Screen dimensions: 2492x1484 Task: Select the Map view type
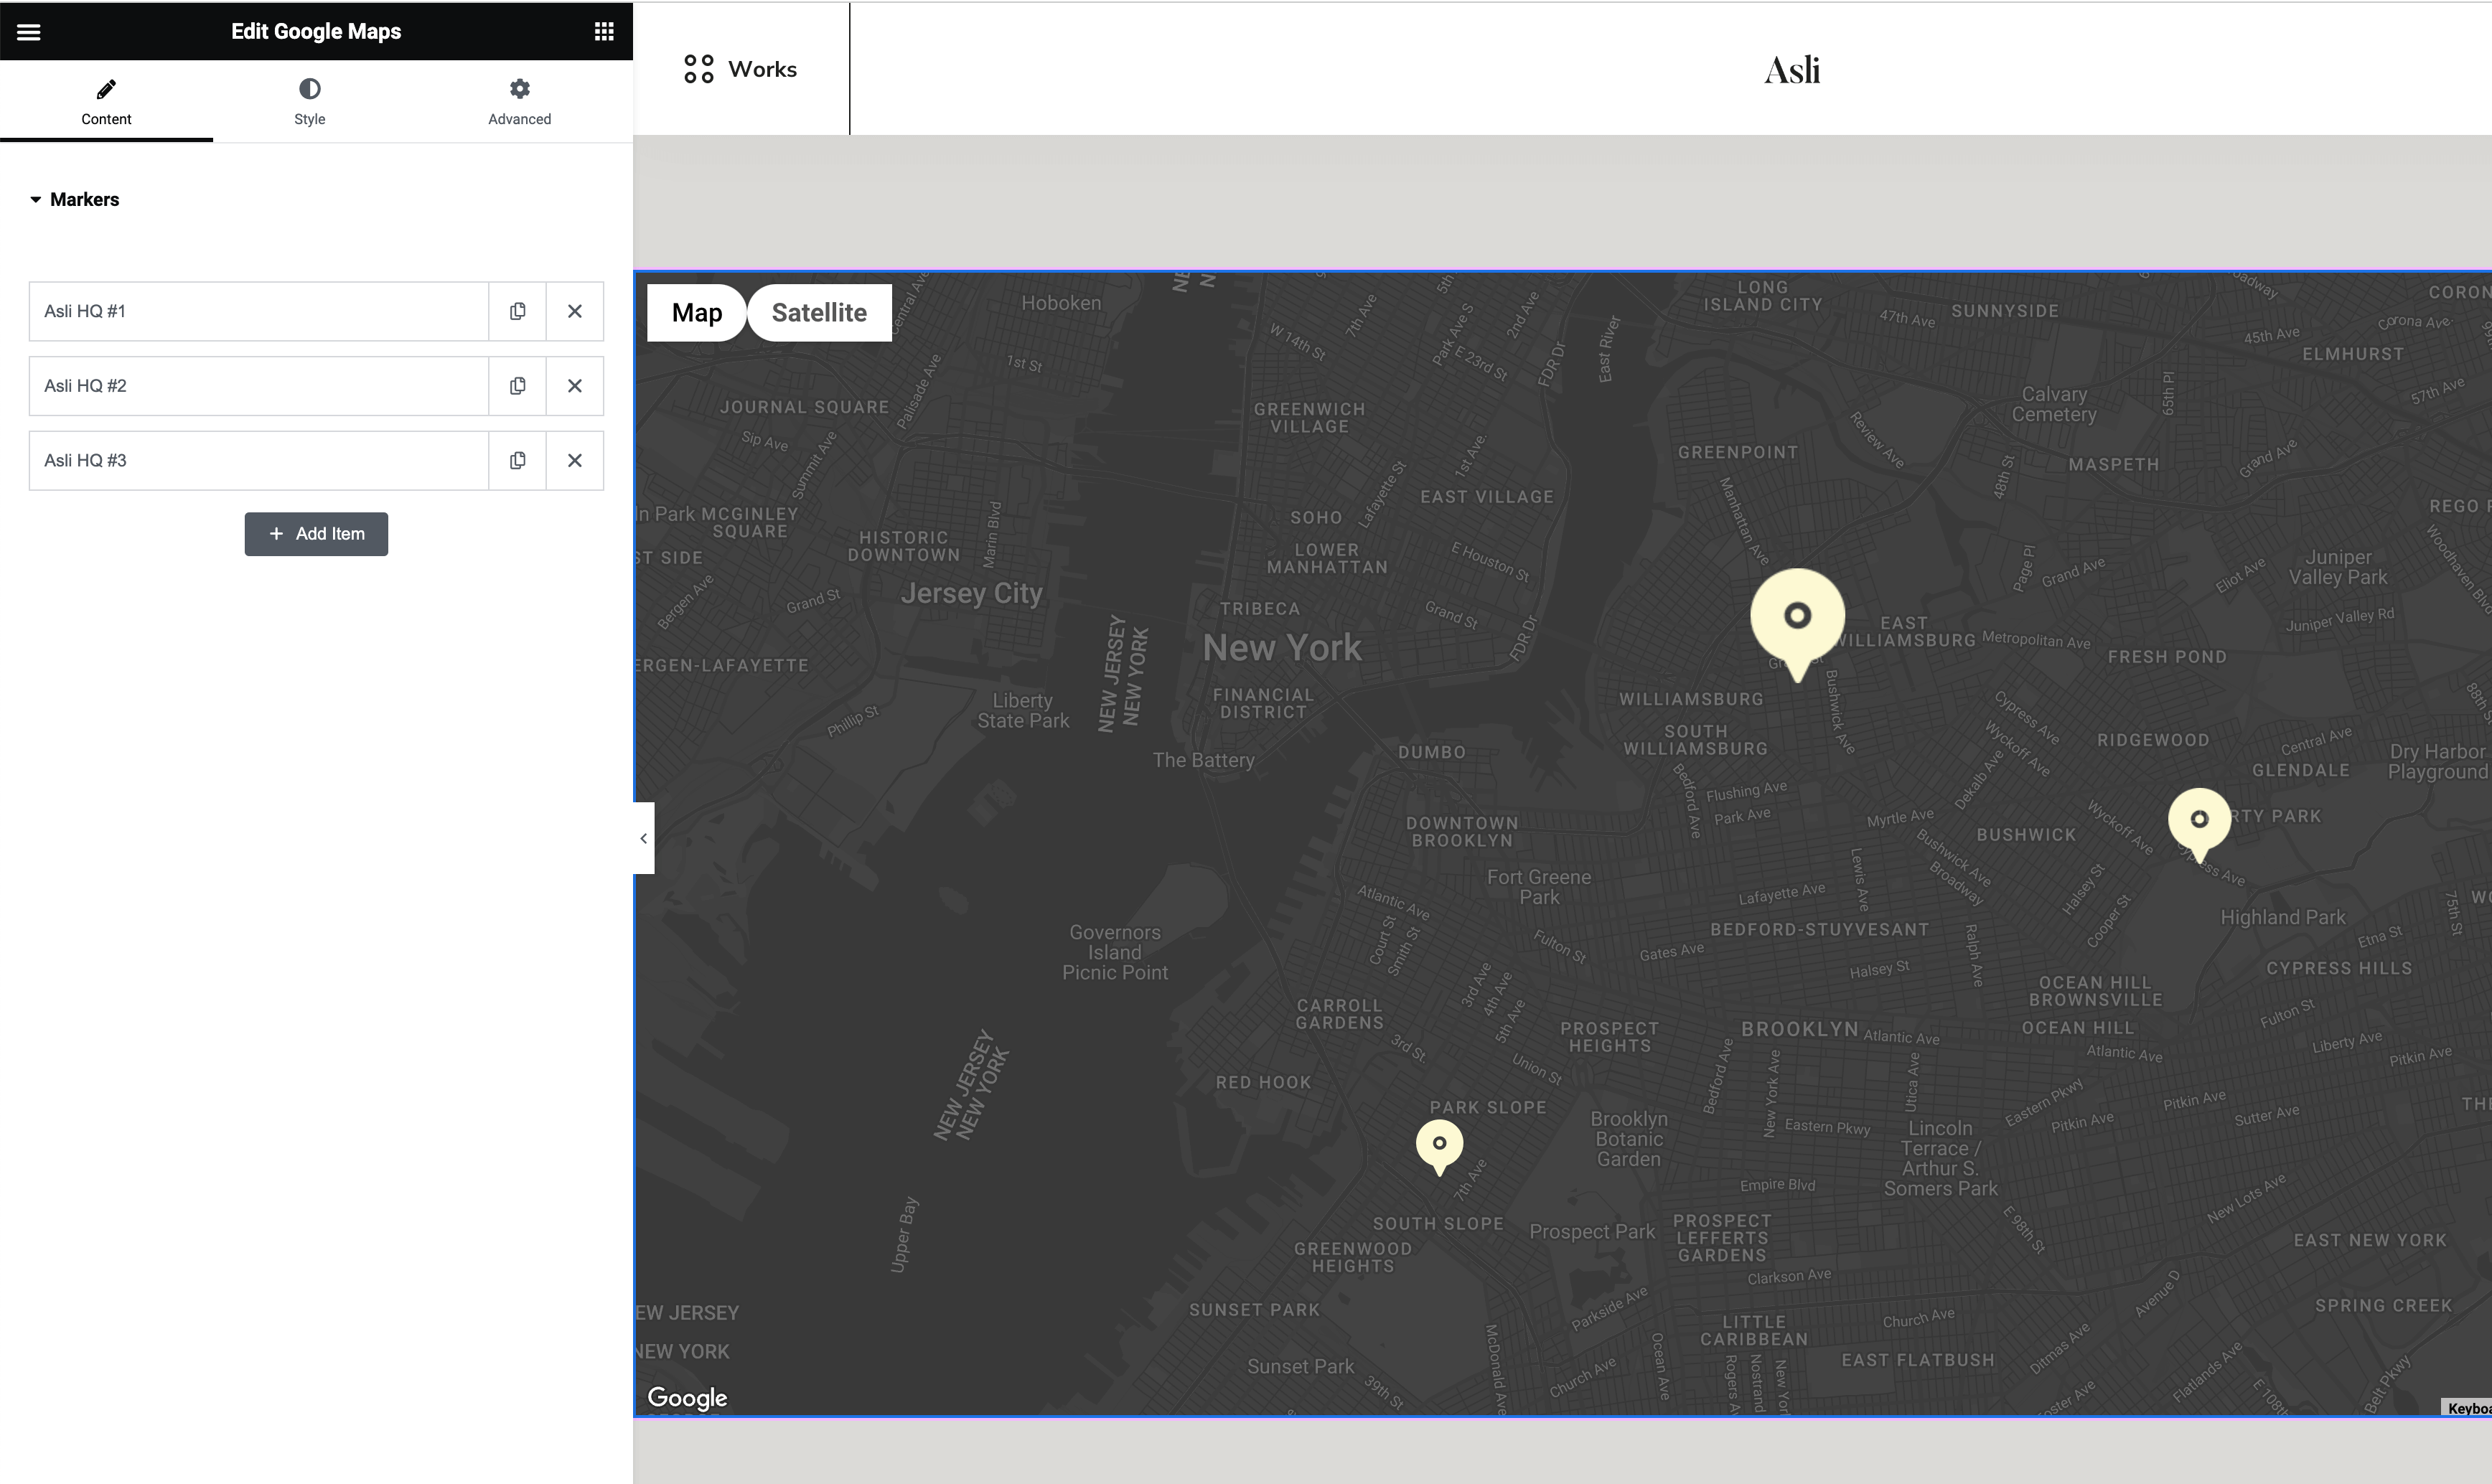tap(697, 313)
